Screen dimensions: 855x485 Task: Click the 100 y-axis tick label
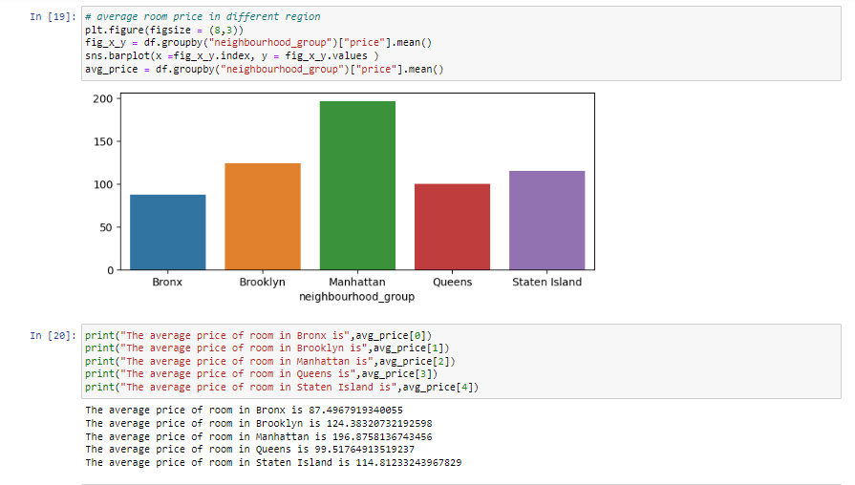[x=103, y=184]
